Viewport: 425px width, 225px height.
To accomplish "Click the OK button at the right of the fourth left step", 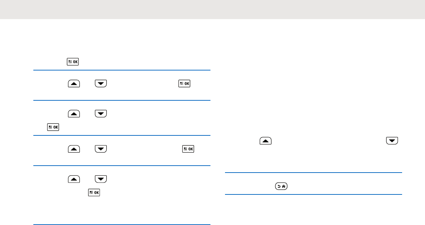I will [189, 149].
